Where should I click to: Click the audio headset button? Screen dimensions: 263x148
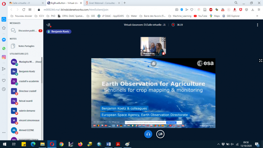tap(148, 134)
